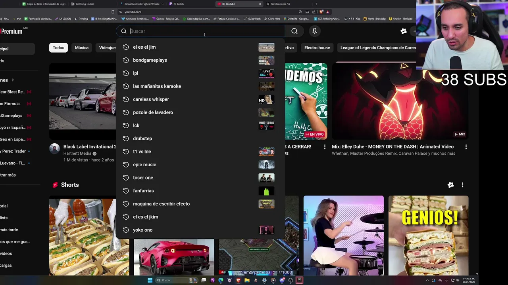The height and width of the screenshot is (285, 508).
Task: Switch to the Twitch browser tab
Action: point(179,4)
